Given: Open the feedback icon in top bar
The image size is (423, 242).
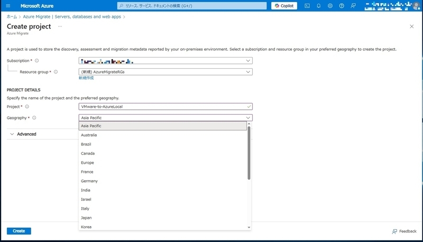Looking at the screenshot, I should click(353, 6).
